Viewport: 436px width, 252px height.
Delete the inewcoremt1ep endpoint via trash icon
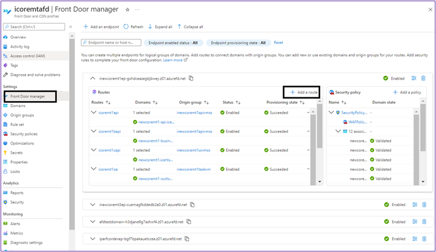point(423,78)
